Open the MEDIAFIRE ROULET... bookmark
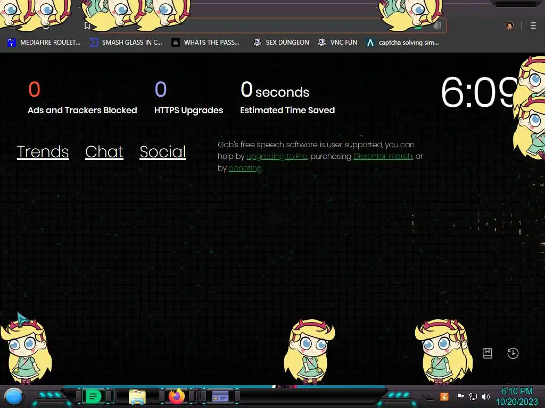 pyautogui.click(x=44, y=42)
